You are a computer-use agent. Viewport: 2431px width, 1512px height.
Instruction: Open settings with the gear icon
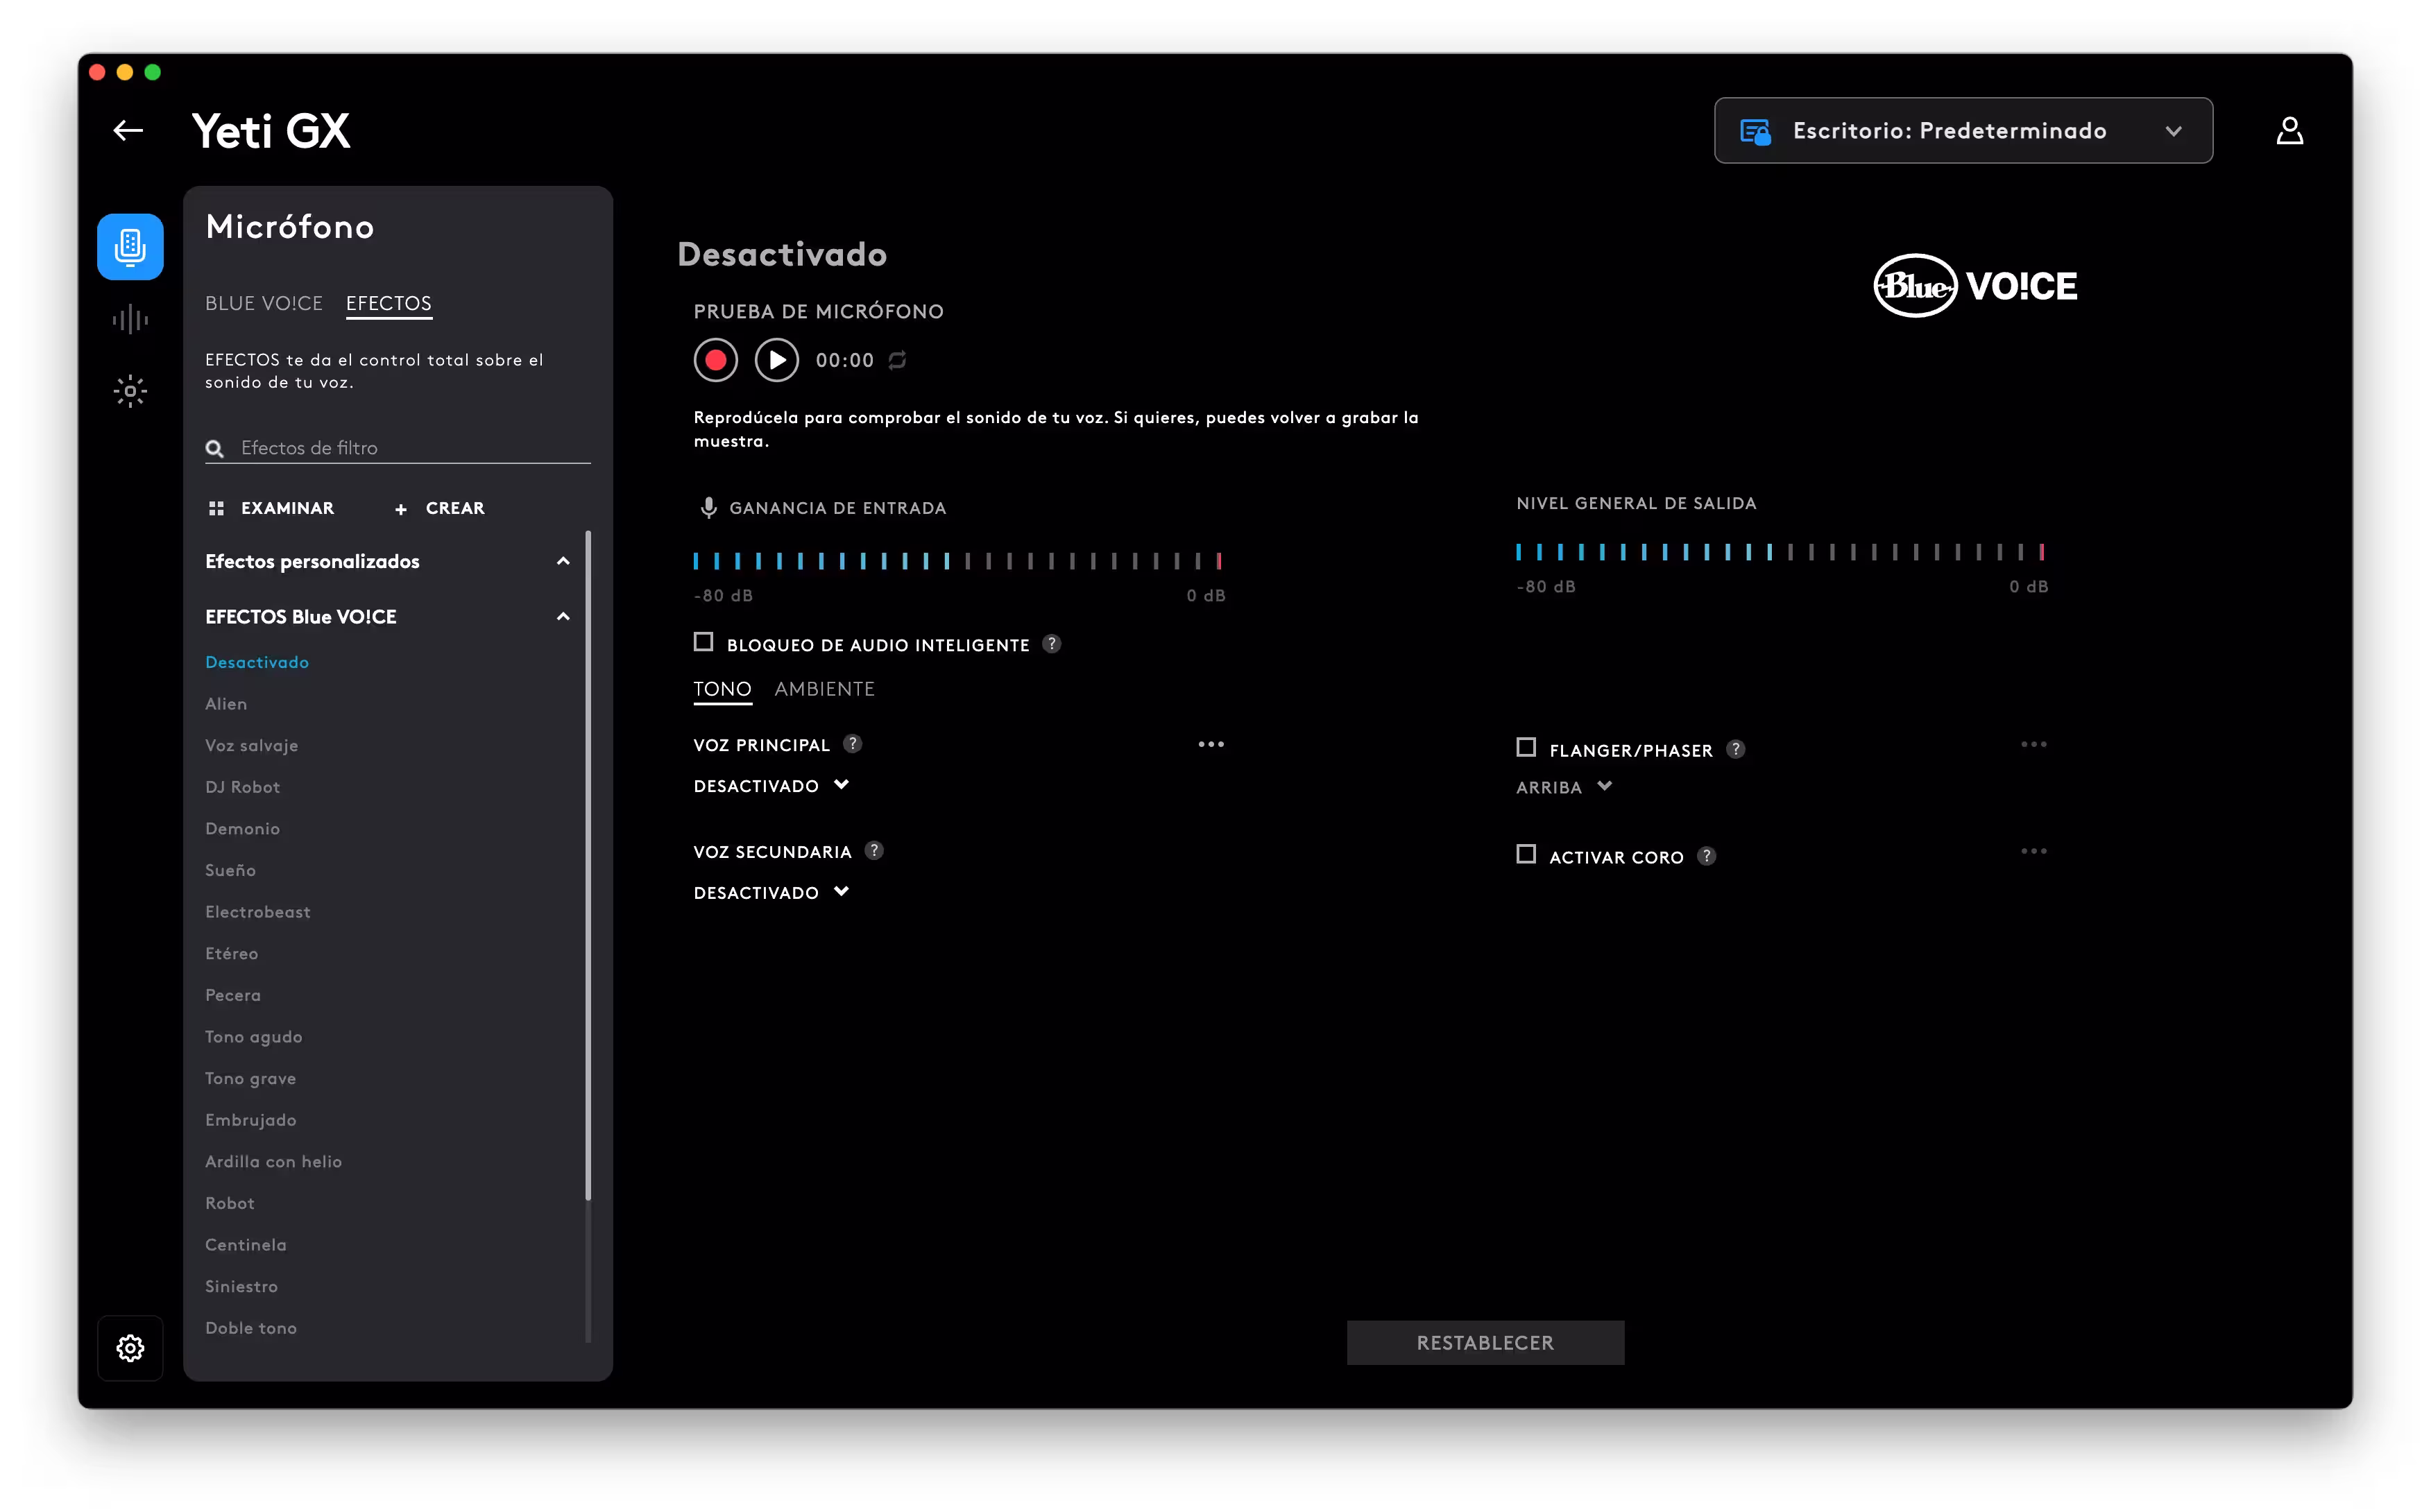click(130, 1347)
